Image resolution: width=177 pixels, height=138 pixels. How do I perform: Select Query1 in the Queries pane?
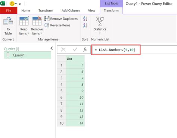point(28,55)
